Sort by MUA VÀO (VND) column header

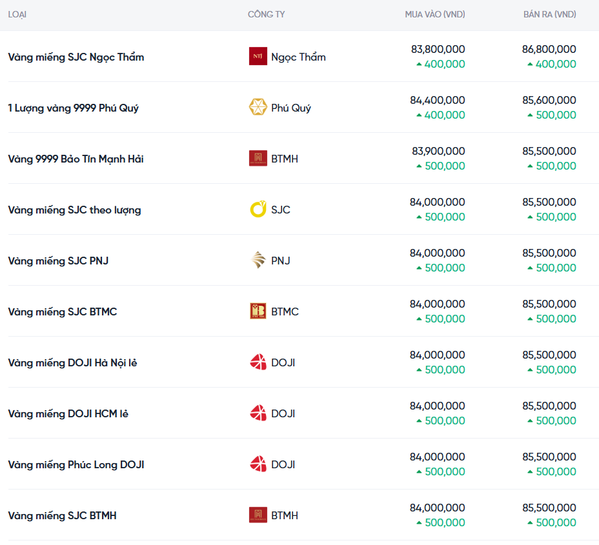(x=434, y=14)
